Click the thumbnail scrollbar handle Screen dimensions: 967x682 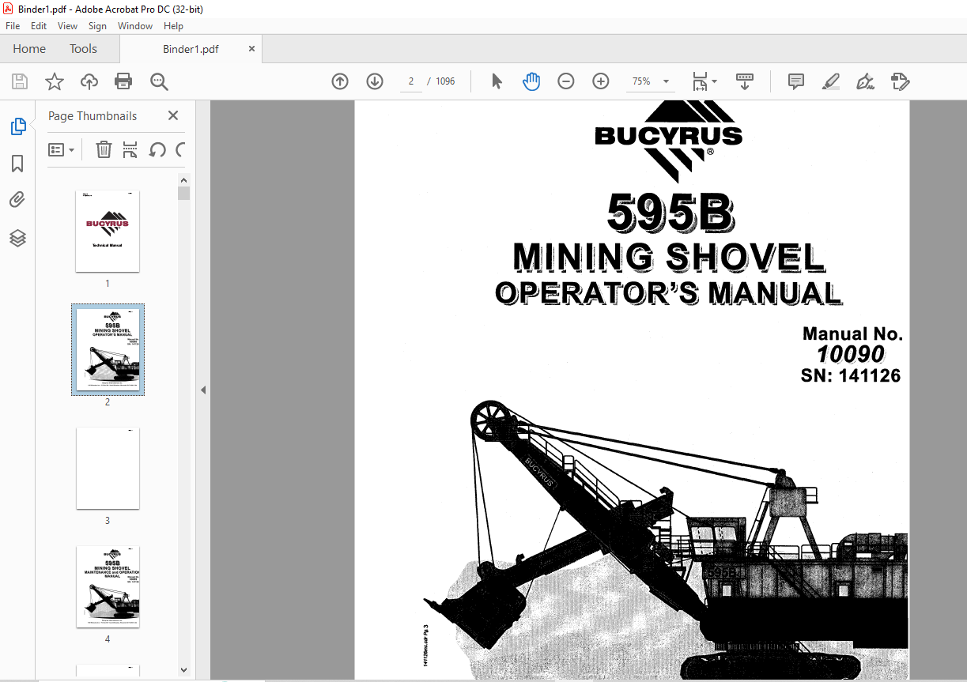pos(184,194)
